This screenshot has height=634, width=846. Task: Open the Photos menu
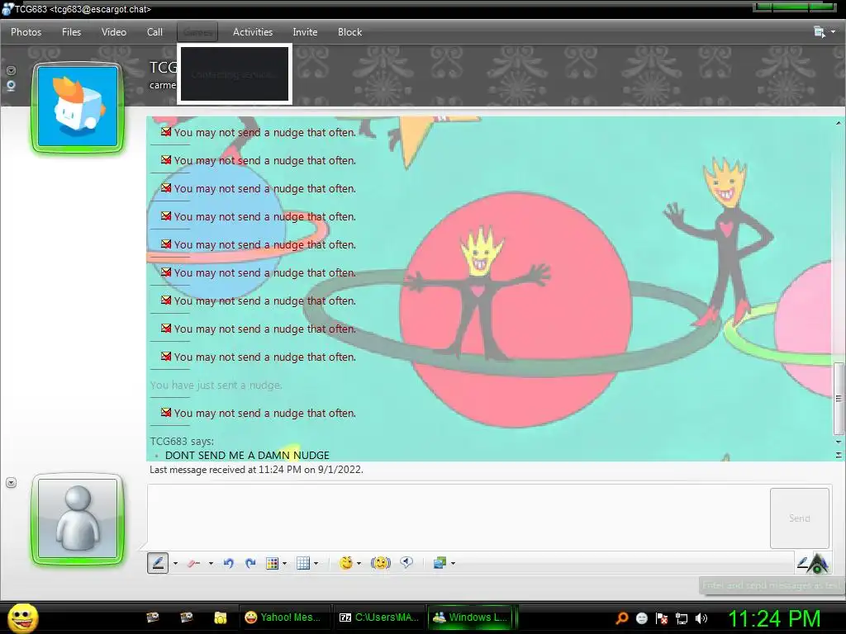click(26, 32)
